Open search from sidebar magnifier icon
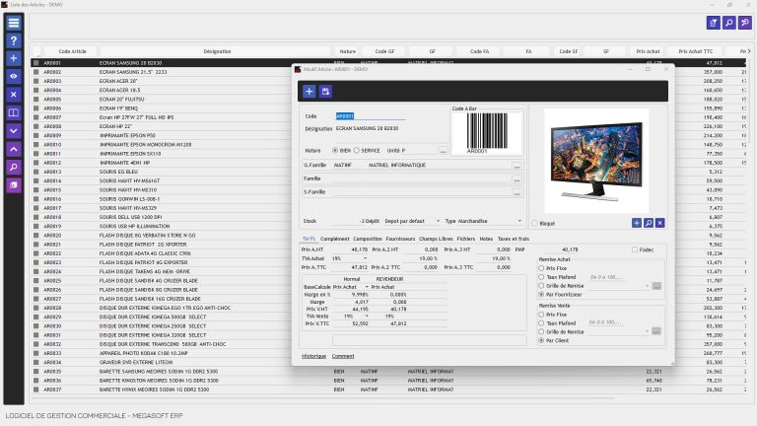 point(14,168)
